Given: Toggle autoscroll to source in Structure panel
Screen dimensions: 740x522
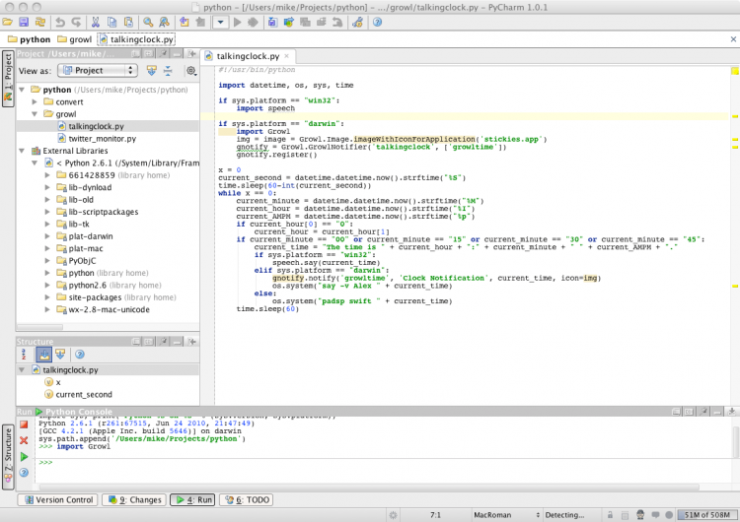Looking at the screenshot, I should (x=43, y=354).
